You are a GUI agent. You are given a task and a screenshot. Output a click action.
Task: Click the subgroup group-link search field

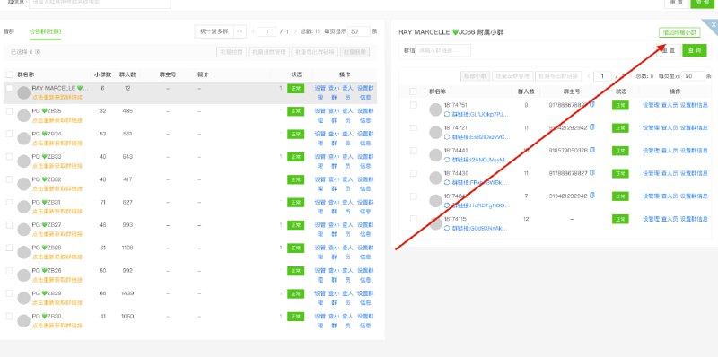click(x=442, y=50)
